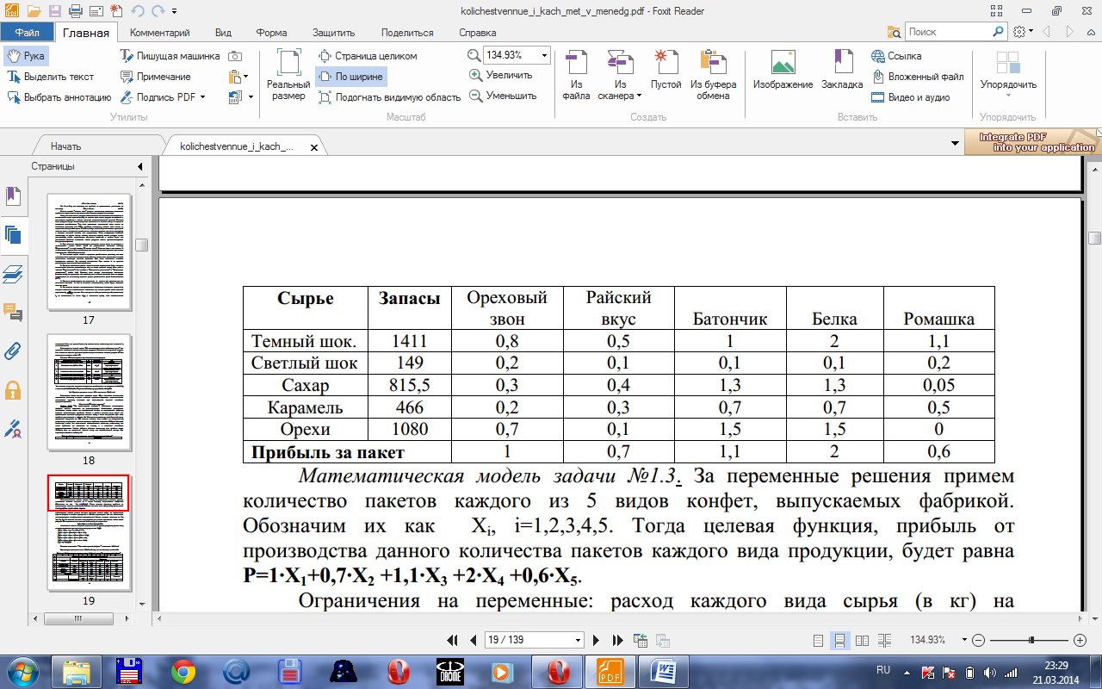Image resolution: width=1102 pixels, height=689 pixels.
Task: Open the bookmarks panel sidebar icon
Action: click(x=12, y=197)
